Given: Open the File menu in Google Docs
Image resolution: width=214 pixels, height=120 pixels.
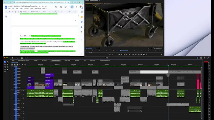Looking at the screenshot, I should point(9,8).
